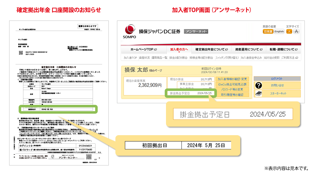Click パスワード等の変更 button
The height and width of the screenshot is (174, 313).
[232, 89]
